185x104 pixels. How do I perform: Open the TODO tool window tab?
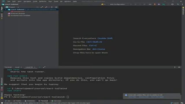(x=17, y=101)
